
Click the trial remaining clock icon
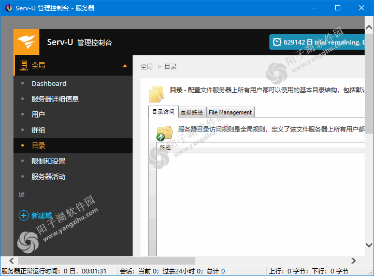pos(277,42)
